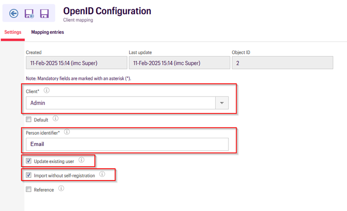Disable Import without self-registration checkbox
Image resolution: width=347 pixels, height=211 pixels.
click(28, 175)
